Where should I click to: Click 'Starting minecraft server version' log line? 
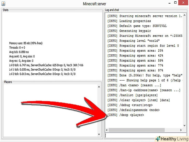145,16
